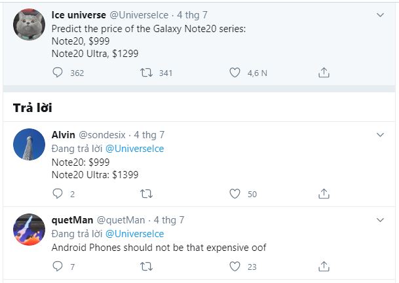Reply to quetMan's tweet

click(58, 266)
